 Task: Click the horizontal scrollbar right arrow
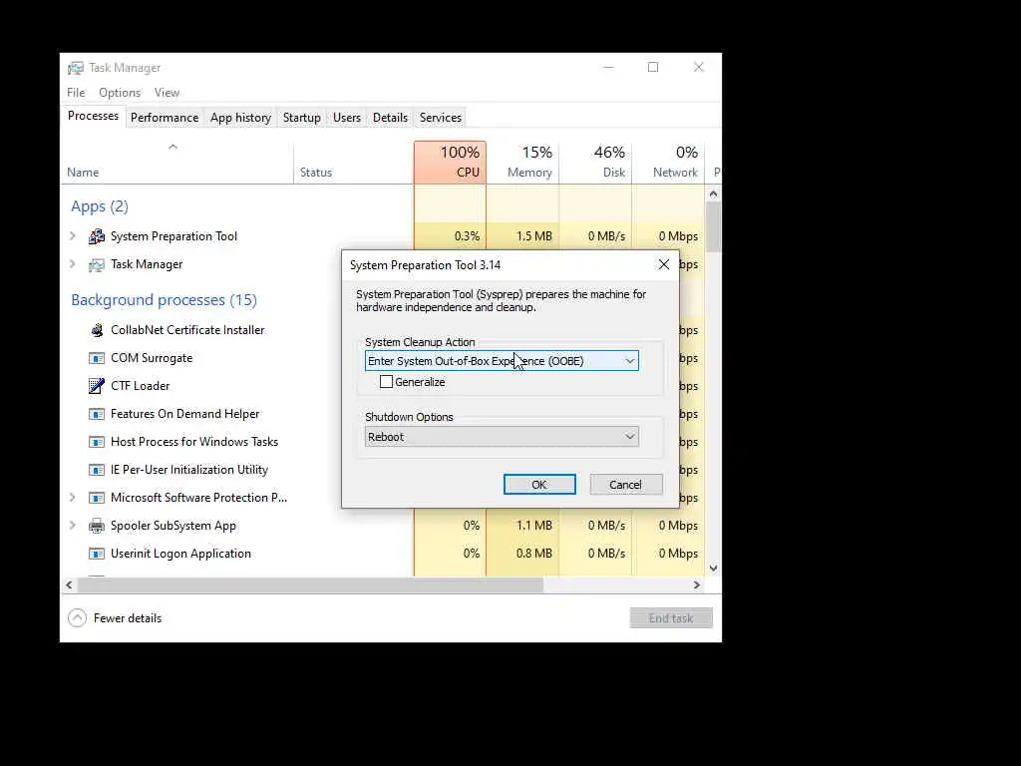[697, 584]
